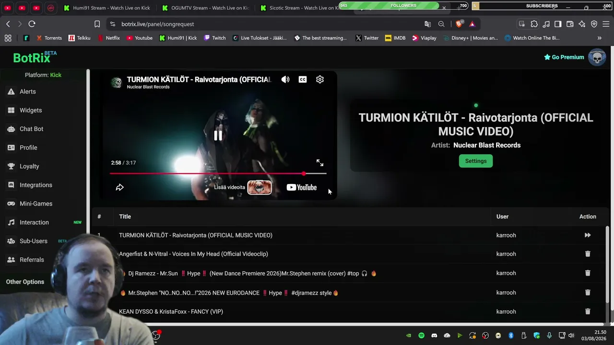Click the Nuclear Blast channel avatar in player
This screenshot has width=614, height=345.
pyautogui.click(x=117, y=82)
